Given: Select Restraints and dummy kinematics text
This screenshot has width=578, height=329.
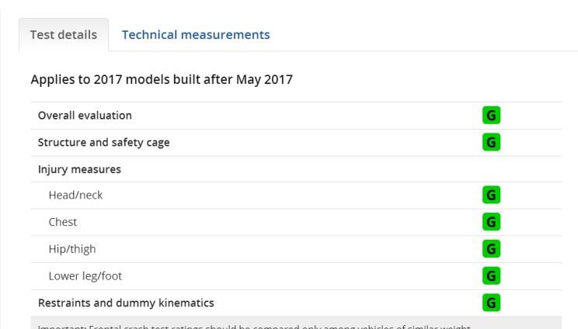Looking at the screenshot, I should pyautogui.click(x=126, y=303).
